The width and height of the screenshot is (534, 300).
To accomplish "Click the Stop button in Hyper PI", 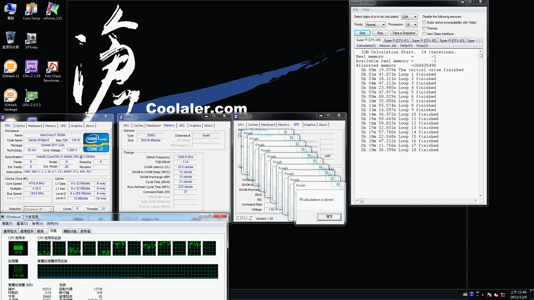I will point(380,33).
